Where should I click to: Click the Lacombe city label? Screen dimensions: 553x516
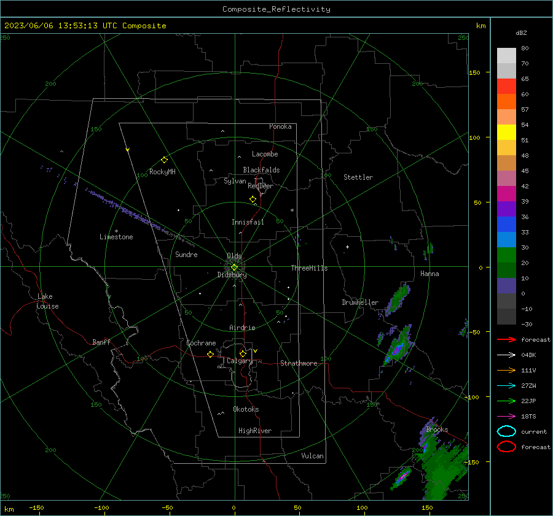click(265, 154)
